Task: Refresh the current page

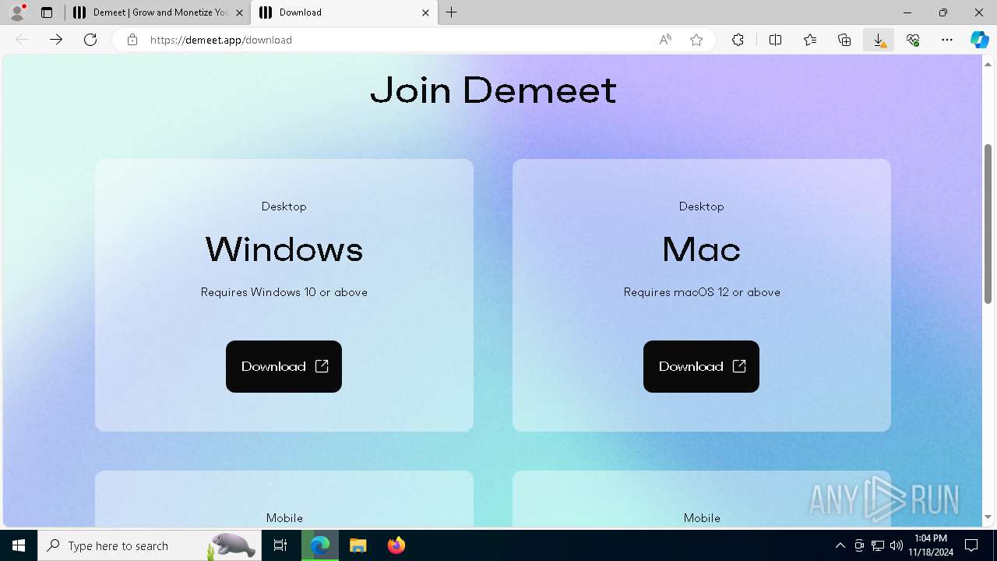Action: click(90, 40)
